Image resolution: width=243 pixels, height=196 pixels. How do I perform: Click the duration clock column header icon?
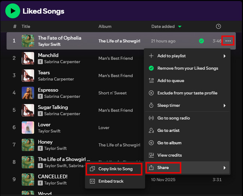[218, 26]
